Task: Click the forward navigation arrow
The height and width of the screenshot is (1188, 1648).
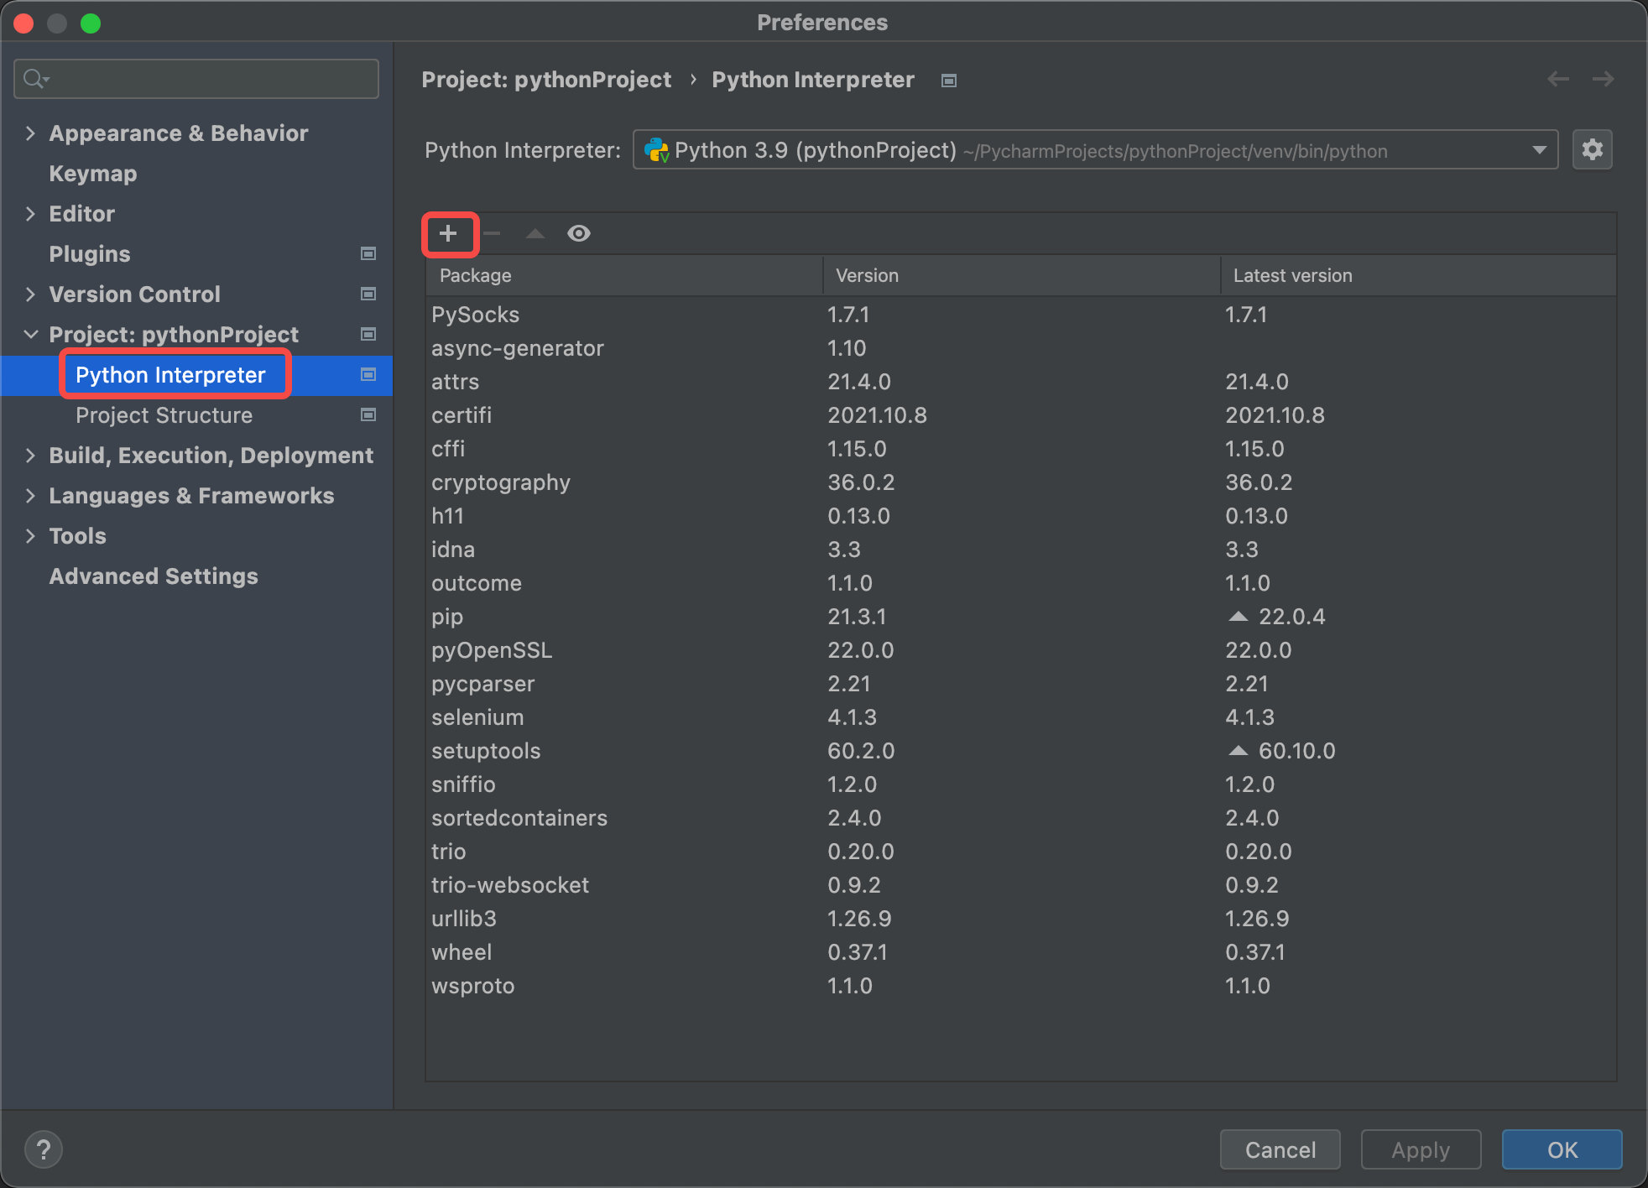Action: 1603,79
